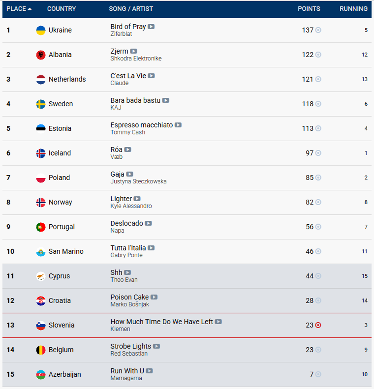Expand points breakdown for Azerbaijan's 7
Screen dimensions: 374x389
(318, 375)
